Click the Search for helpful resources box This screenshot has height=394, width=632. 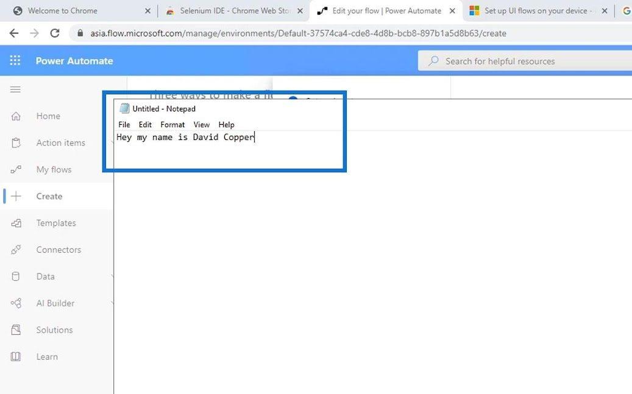tap(525, 61)
